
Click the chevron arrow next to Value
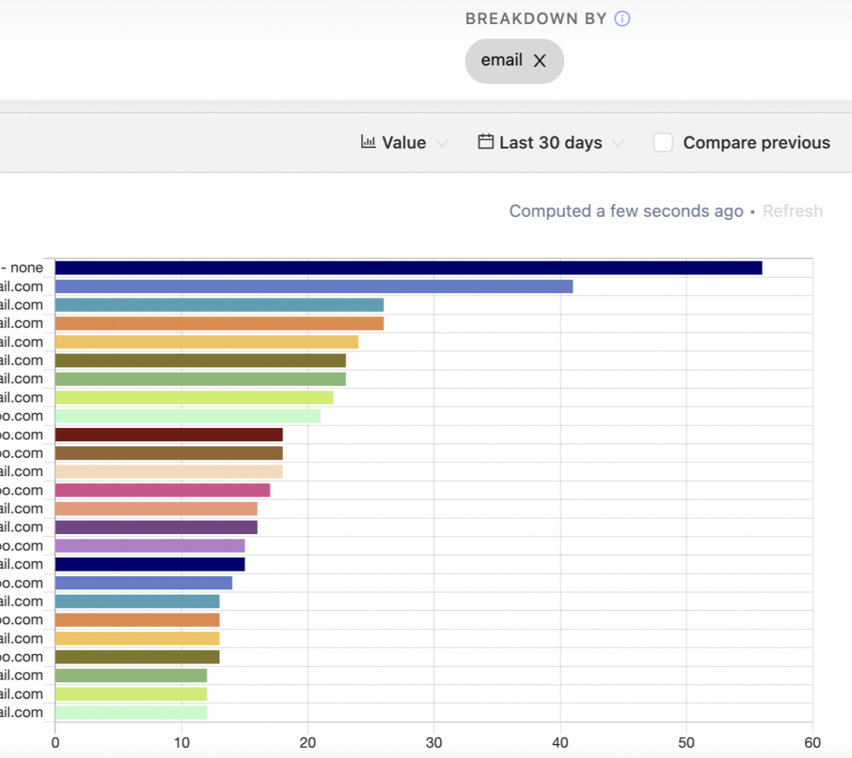pos(442,143)
